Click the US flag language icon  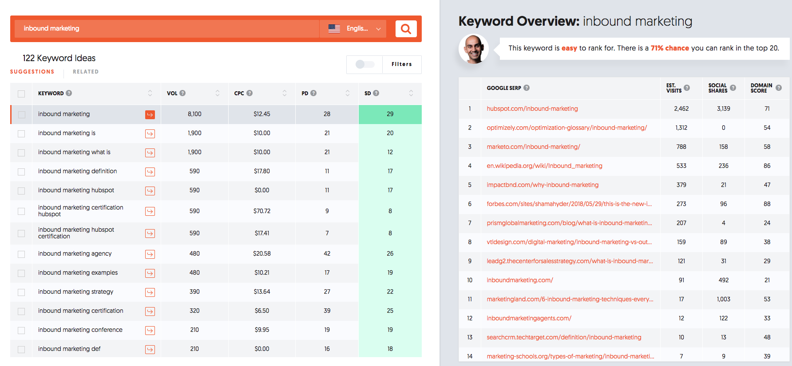pos(334,28)
